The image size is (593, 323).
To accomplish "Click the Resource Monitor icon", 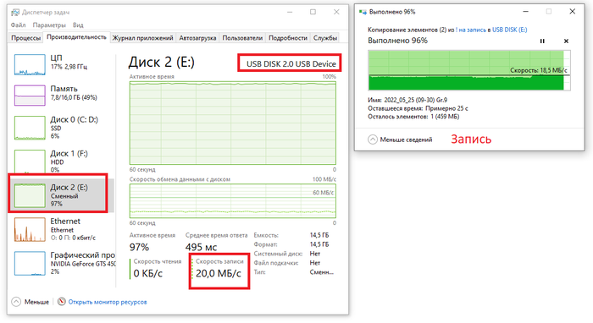I will (62, 302).
